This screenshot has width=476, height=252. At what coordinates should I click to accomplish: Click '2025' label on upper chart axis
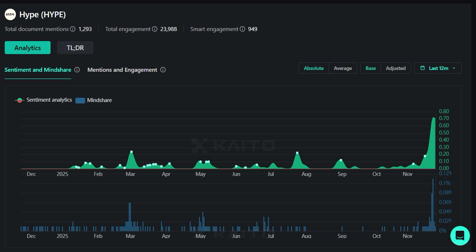62,174
